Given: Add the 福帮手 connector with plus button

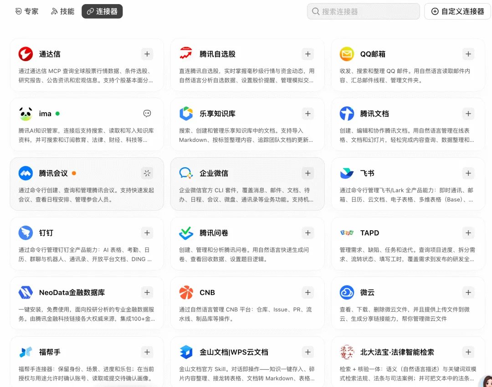Looking at the screenshot, I should click(147, 352).
